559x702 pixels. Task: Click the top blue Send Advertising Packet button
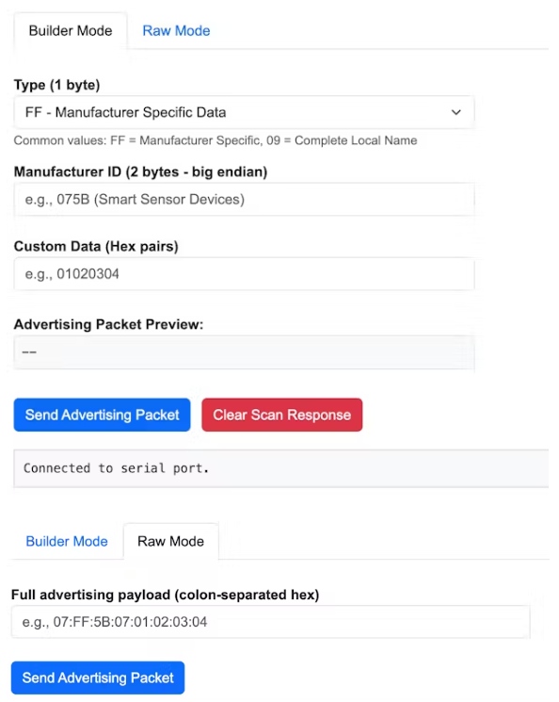[102, 415]
